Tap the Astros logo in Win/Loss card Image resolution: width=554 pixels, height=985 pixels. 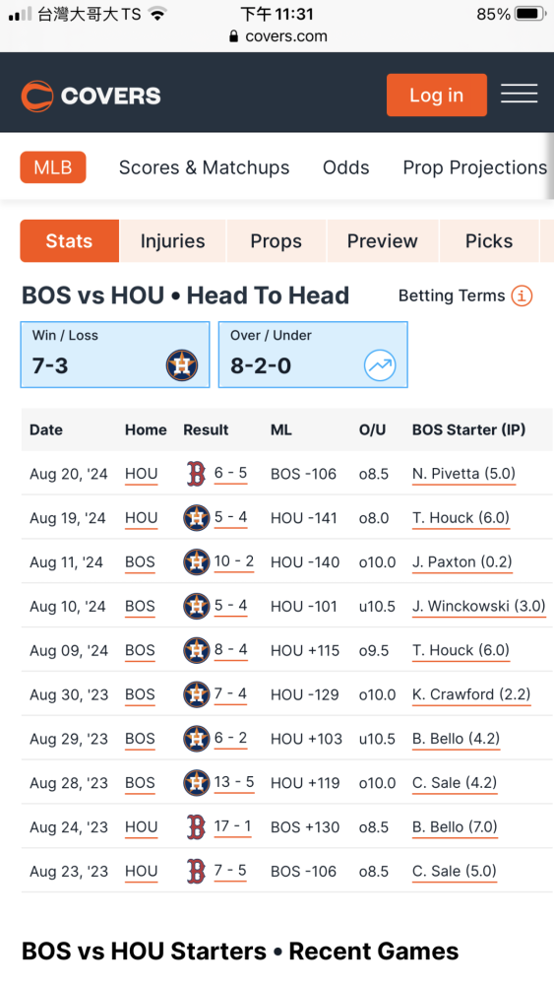[182, 365]
